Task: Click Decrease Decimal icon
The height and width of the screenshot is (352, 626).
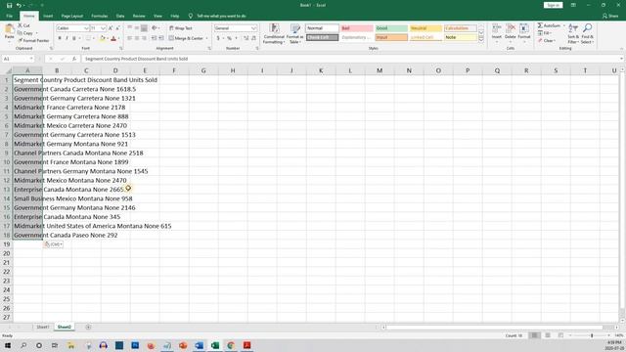Action: click(253, 38)
